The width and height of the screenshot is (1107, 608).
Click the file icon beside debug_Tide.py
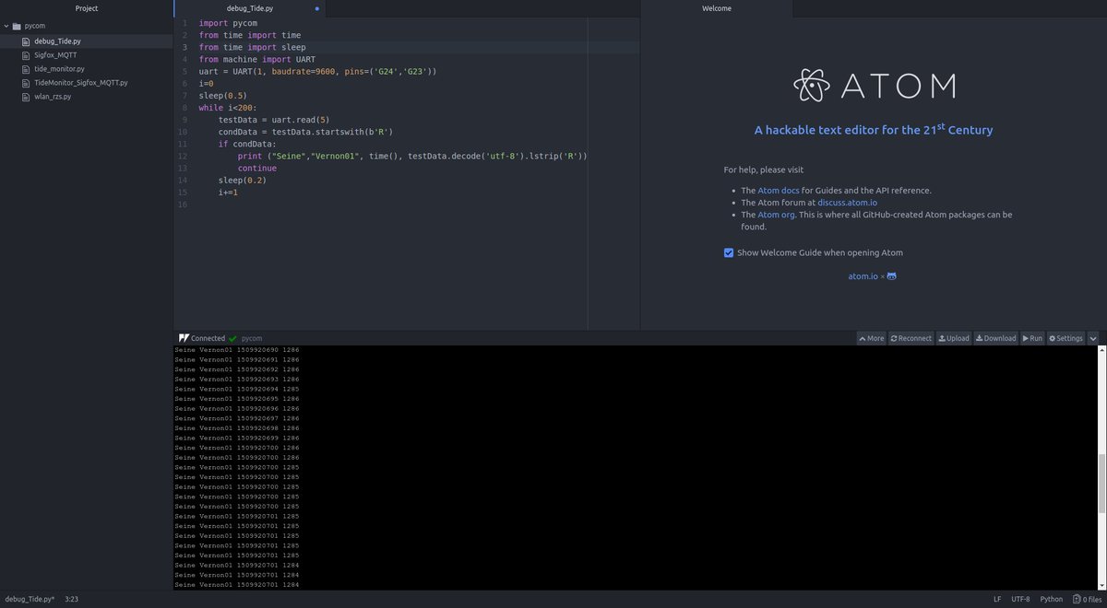pyautogui.click(x=26, y=41)
